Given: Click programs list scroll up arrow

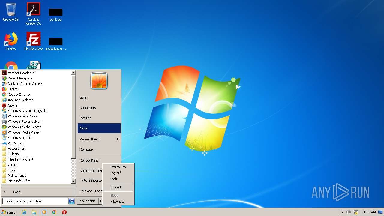Looking at the screenshot, I should point(73,73).
